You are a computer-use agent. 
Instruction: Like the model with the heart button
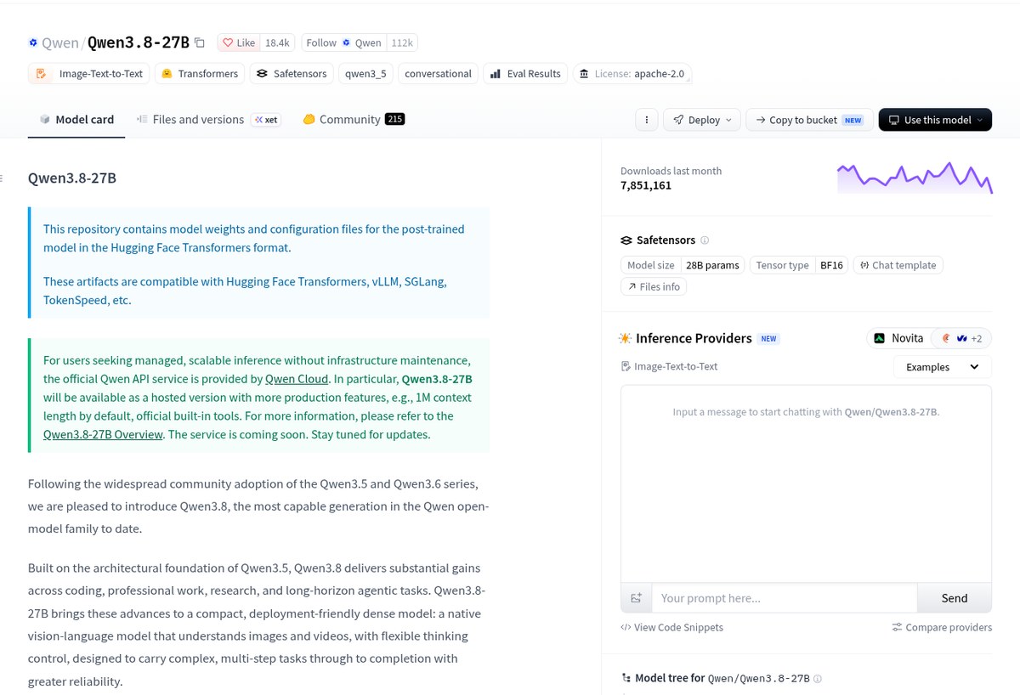coord(239,42)
